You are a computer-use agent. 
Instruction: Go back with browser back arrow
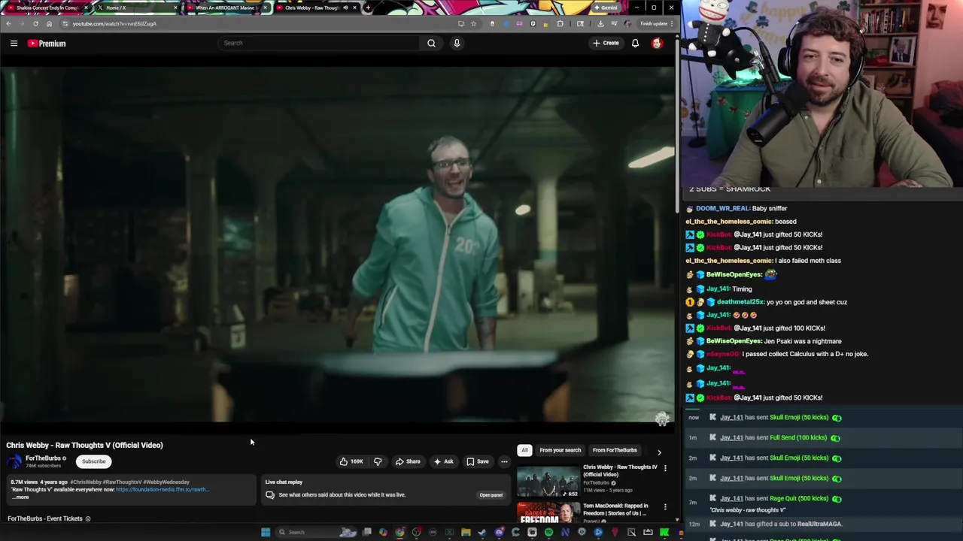(x=9, y=23)
